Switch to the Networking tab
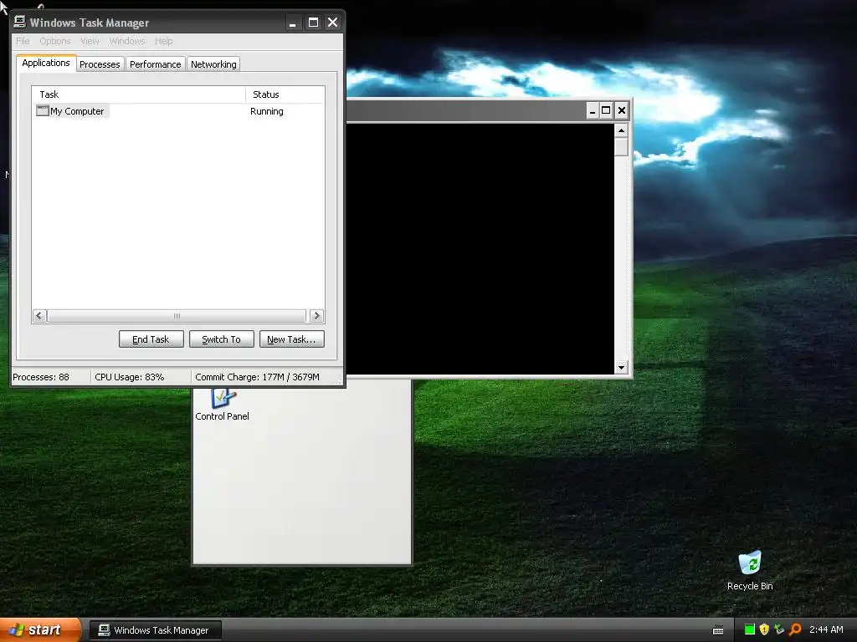 [x=213, y=64]
